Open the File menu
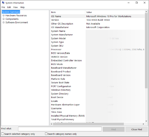 coord(3,7)
